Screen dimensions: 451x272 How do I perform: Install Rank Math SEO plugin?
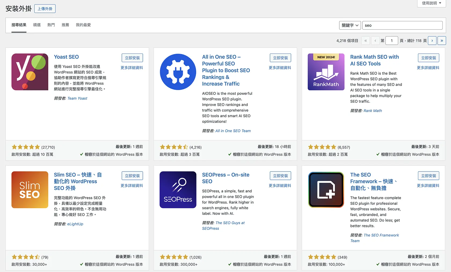429,58
